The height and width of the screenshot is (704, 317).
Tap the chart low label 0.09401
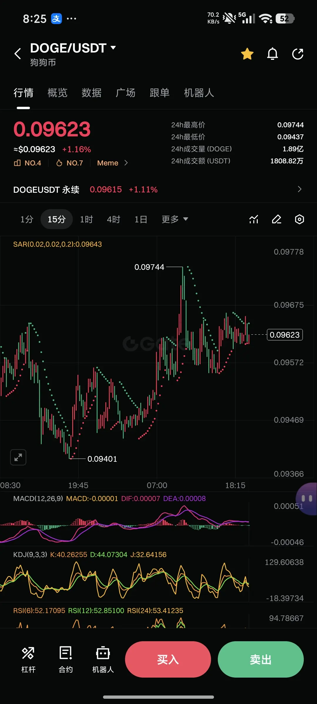point(102,459)
